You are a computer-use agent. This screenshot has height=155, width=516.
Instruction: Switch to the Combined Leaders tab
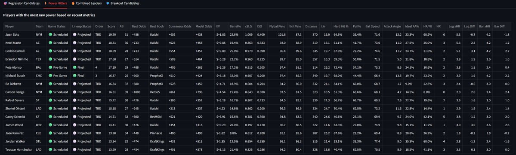(x=87, y=3)
